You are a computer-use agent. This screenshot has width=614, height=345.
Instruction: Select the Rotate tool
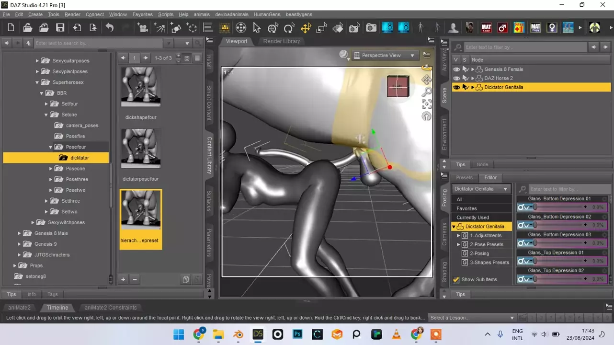click(x=289, y=28)
